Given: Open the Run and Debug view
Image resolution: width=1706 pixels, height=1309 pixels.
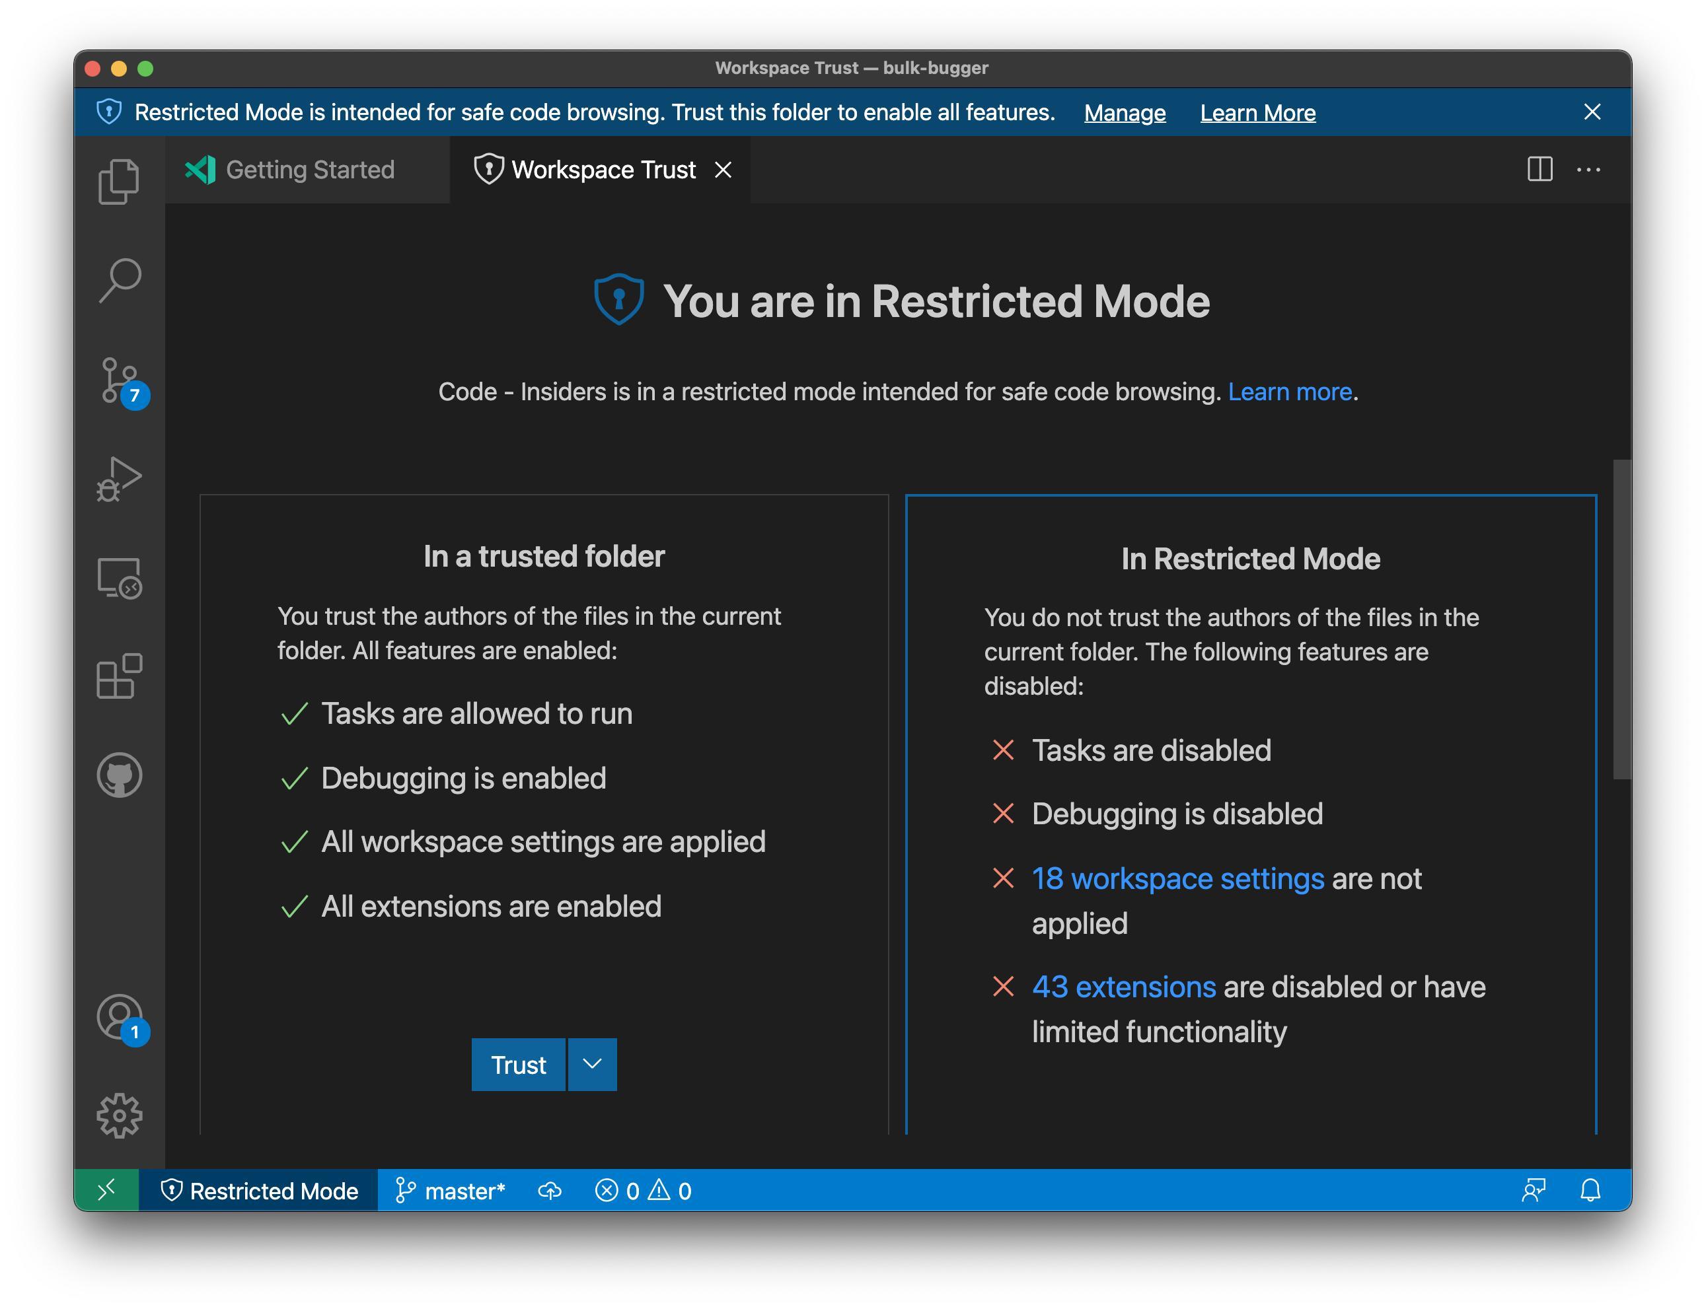Looking at the screenshot, I should click(x=119, y=478).
